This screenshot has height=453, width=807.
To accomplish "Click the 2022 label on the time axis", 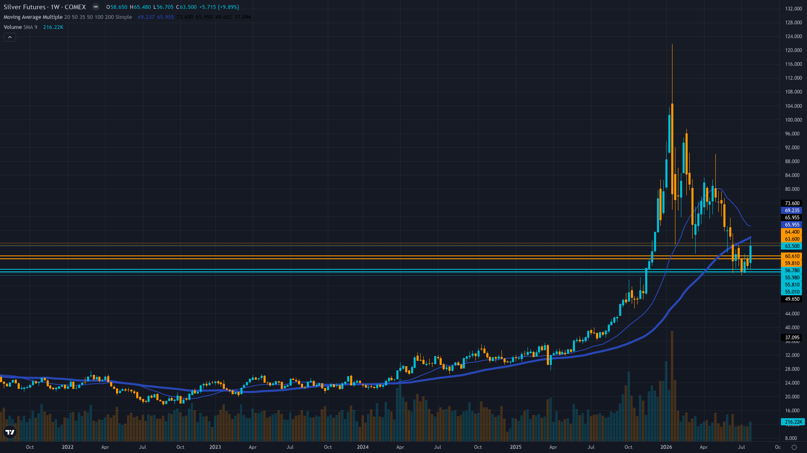I will click(x=68, y=447).
